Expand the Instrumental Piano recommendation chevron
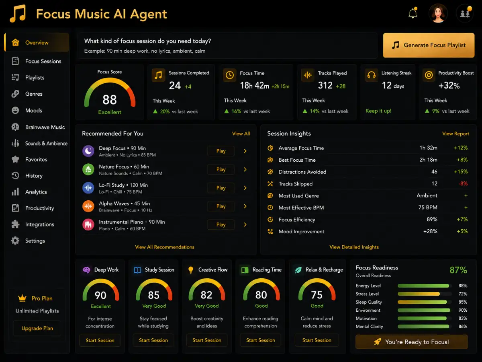This screenshot has width=482, height=362. 245,224
